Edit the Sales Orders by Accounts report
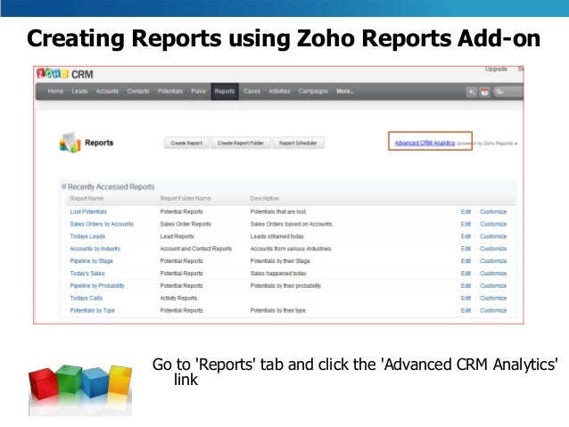This screenshot has height=427, width=569. coord(466,224)
